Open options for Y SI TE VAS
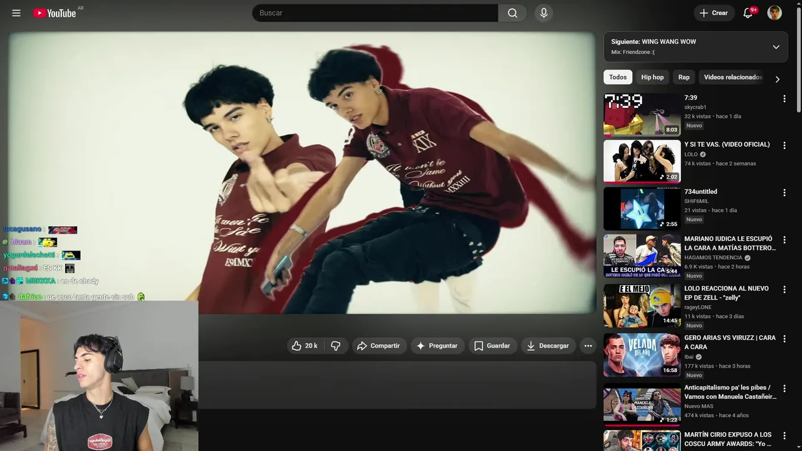 784,145
